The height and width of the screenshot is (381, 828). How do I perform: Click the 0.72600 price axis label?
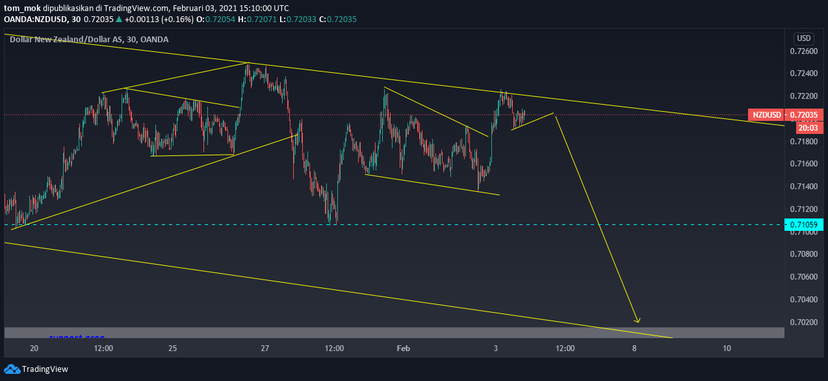click(x=803, y=51)
